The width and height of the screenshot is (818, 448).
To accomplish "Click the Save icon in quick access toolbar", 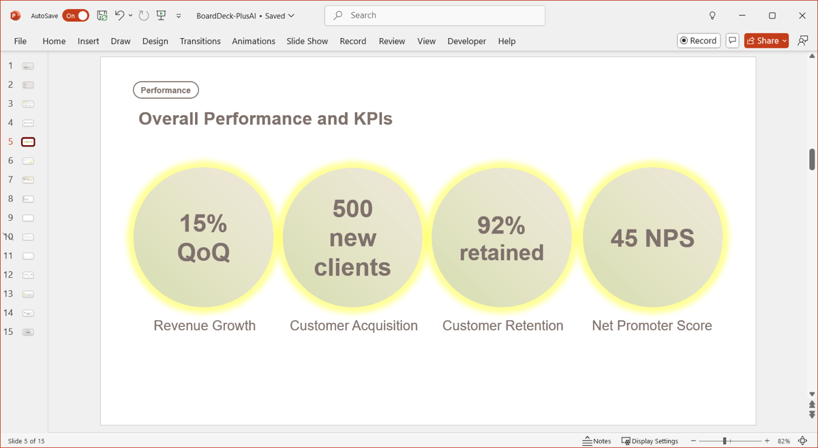I will click(102, 15).
